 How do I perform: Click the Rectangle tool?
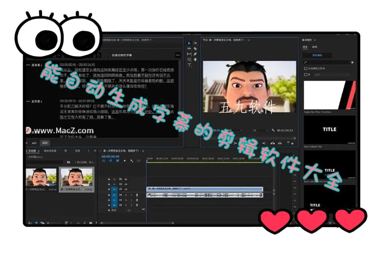click(189, 60)
